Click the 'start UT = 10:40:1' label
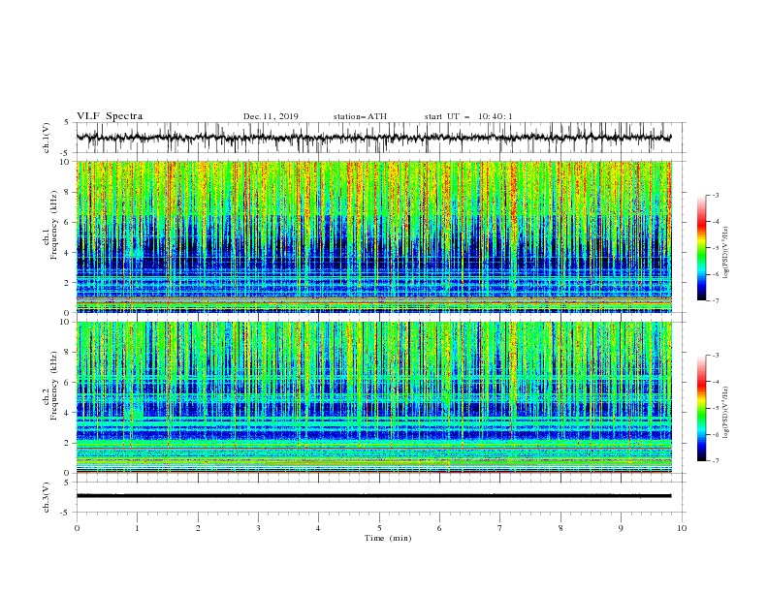Image resolution: width=768 pixels, height=593 pixels. [x=468, y=116]
